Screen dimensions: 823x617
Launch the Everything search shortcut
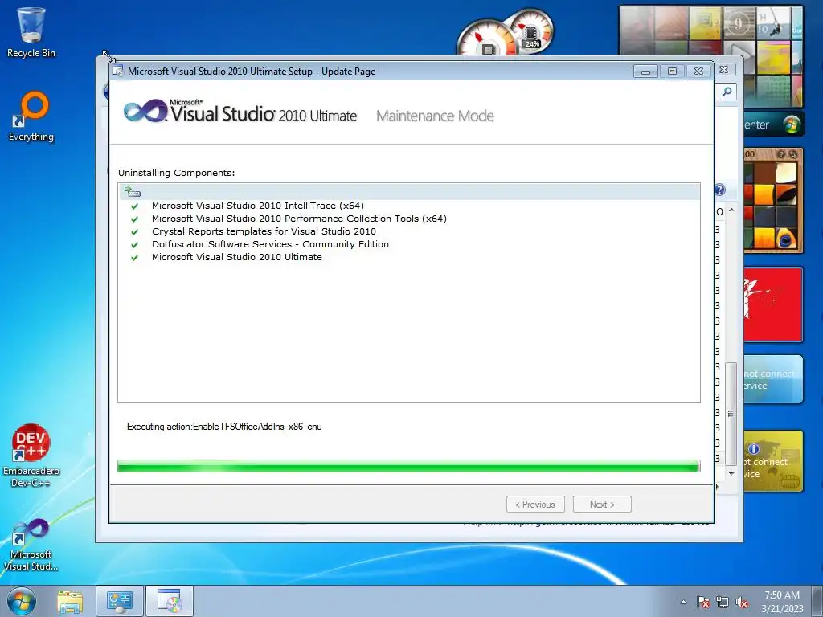pyautogui.click(x=31, y=116)
